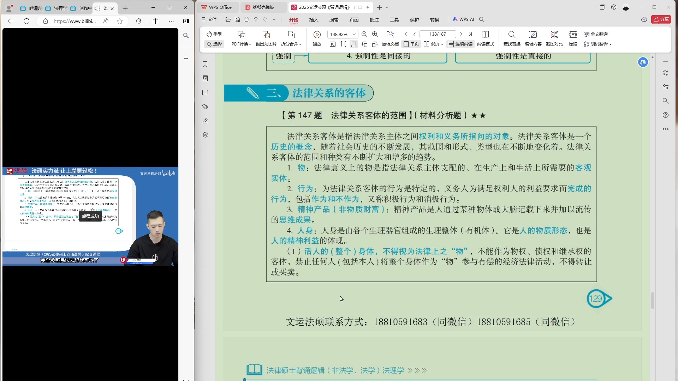
Task: Switch to the 找稻壳模板 tab
Action: (x=263, y=7)
